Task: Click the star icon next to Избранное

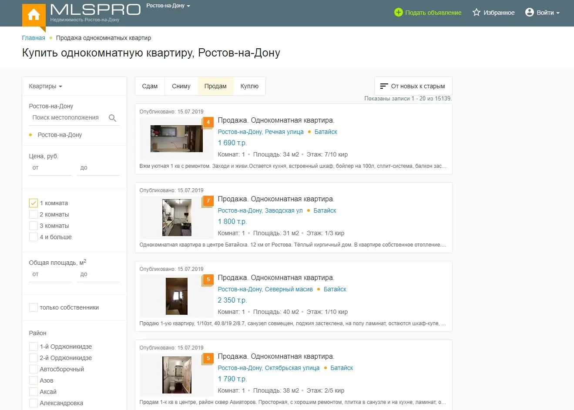Action: point(477,13)
